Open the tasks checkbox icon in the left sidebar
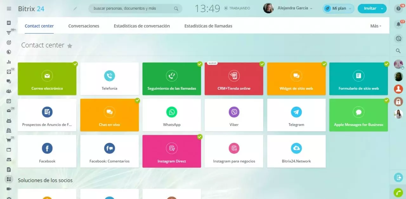 pyautogui.click(x=9, y=72)
